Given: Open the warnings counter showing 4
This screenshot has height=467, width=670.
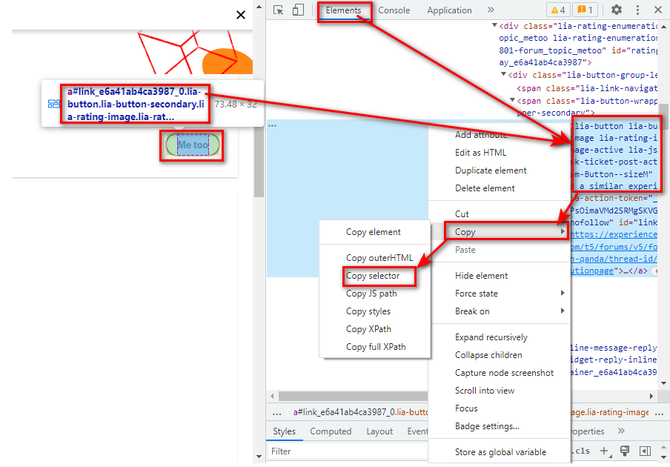Looking at the screenshot, I should tap(557, 10).
